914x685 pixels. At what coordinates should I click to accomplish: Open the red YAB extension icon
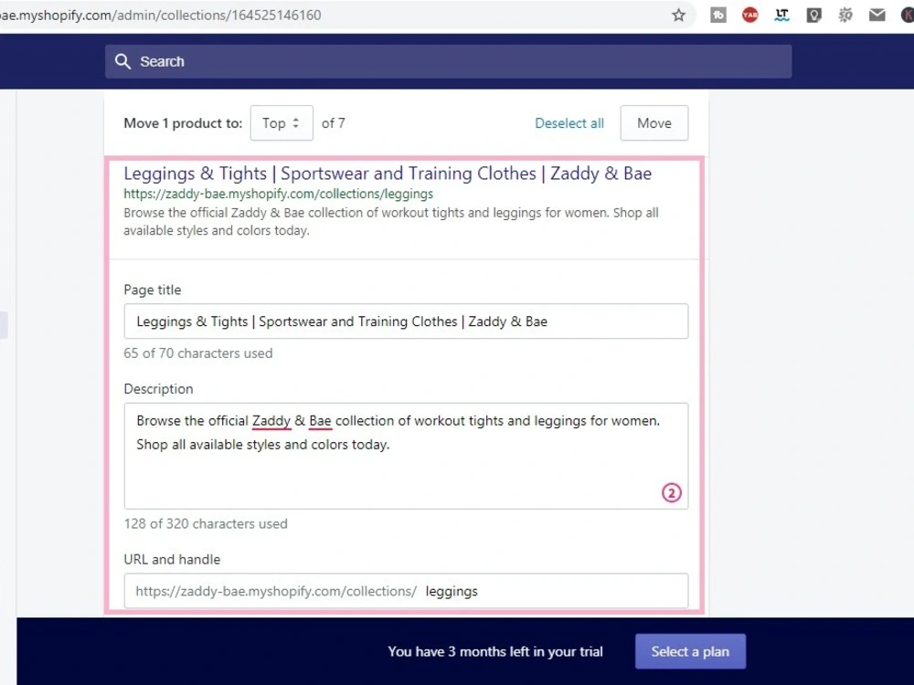[750, 16]
